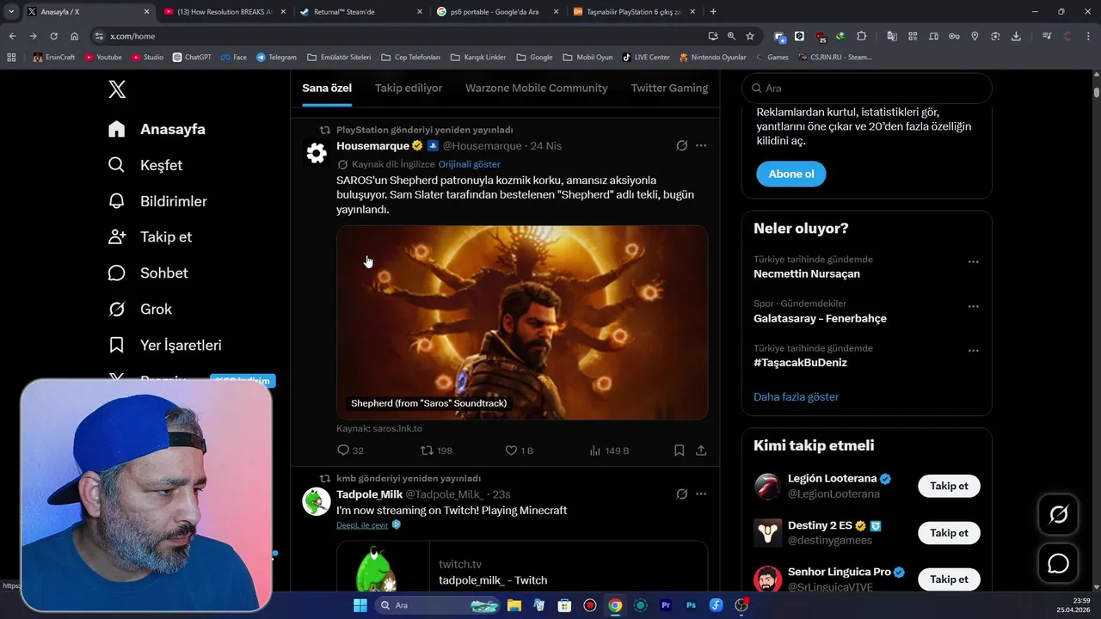The width and height of the screenshot is (1101, 619).
Task: Switch to Sana özel tab
Action: pos(327,89)
